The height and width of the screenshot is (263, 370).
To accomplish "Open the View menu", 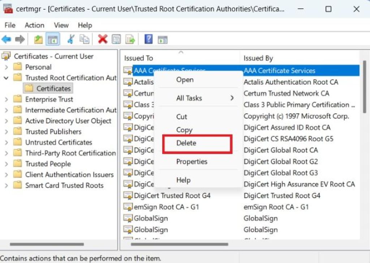I will coord(61,25).
